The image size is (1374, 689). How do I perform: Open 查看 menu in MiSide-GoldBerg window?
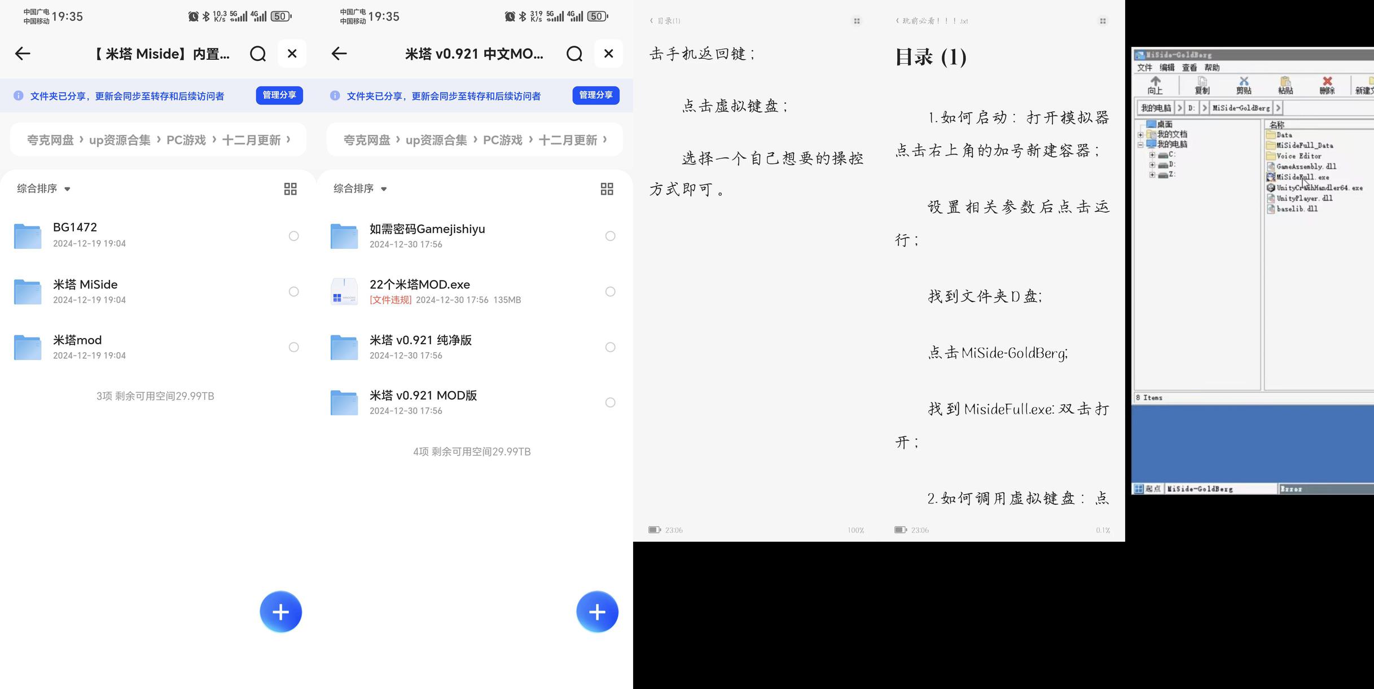(1189, 68)
